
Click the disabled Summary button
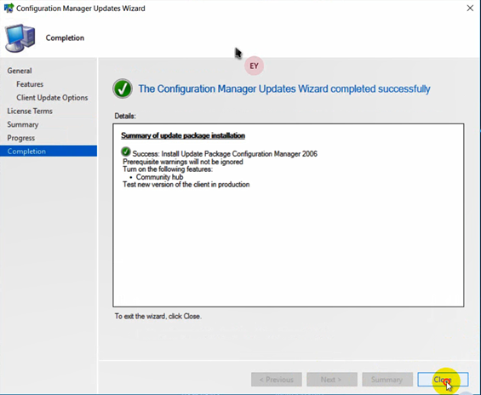pyautogui.click(x=387, y=380)
